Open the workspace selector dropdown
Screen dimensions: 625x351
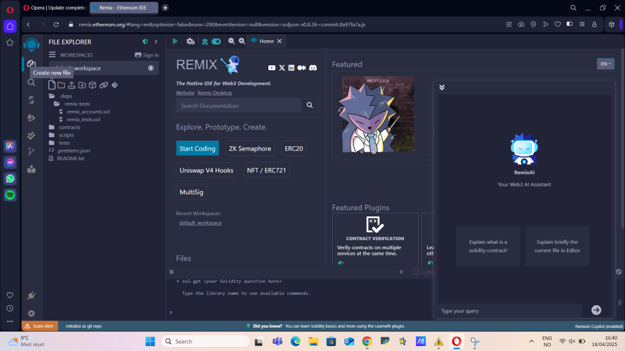(104, 68)
